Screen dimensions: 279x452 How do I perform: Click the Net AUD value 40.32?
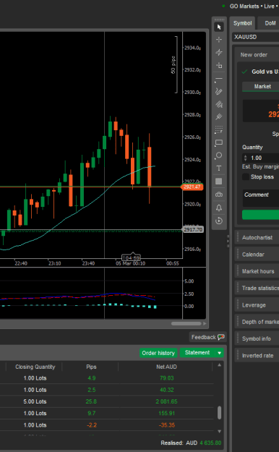[166, 390]
